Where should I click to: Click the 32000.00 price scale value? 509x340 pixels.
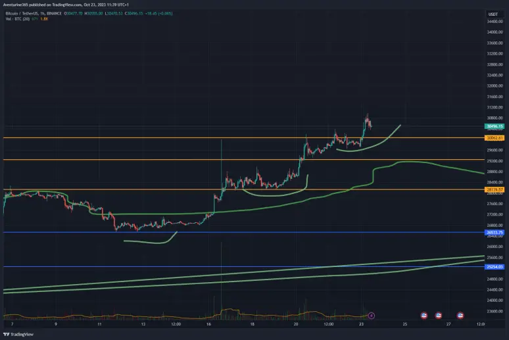tap(495, 85)
